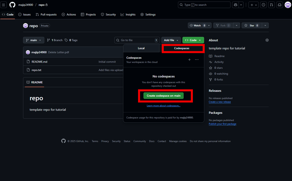Screen dimensions: 292x181
Task: Toggle the green Code dropdown button
Action: point(193,40)
